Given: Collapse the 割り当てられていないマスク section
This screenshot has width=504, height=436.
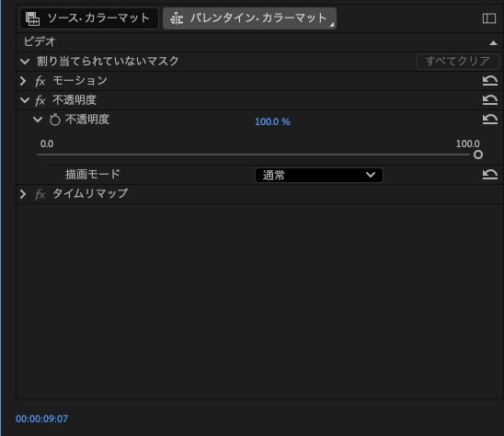Looking at the screenshot, I should (x=25, y=61).
